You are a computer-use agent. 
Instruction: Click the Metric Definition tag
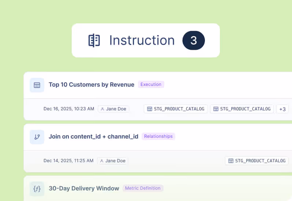pyautogui.click(x=143, y=188)
